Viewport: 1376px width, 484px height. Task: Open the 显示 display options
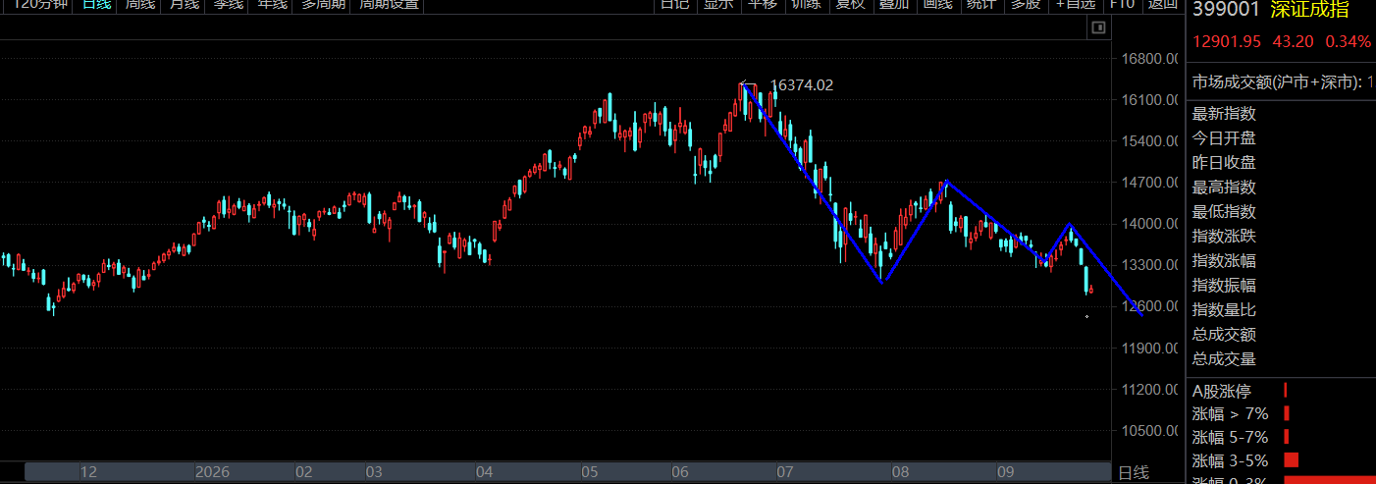click(x=718, y=4)
